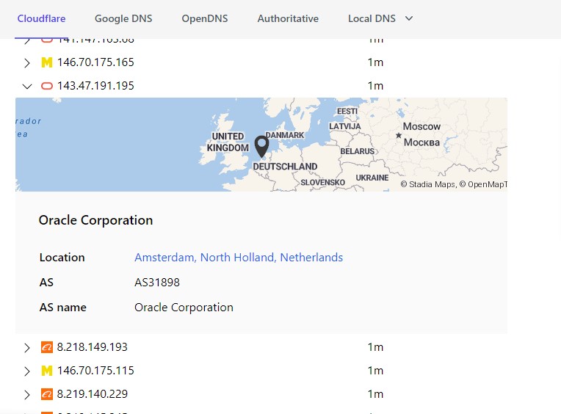This screenshot has height=414, width=561.
Task: Click the yellow M icon beside 146.70.175.115
Action: (47, 371)
